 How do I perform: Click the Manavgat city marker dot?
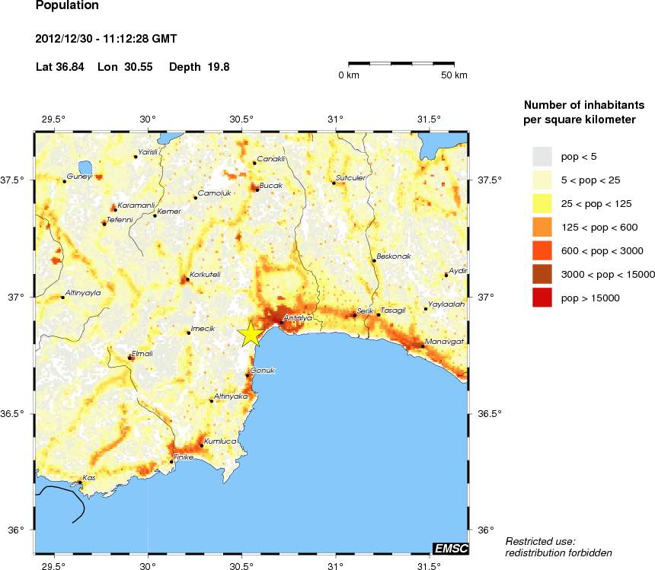[x=423, y=346]
